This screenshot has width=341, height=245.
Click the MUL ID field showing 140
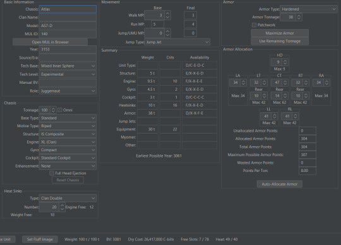68,34
